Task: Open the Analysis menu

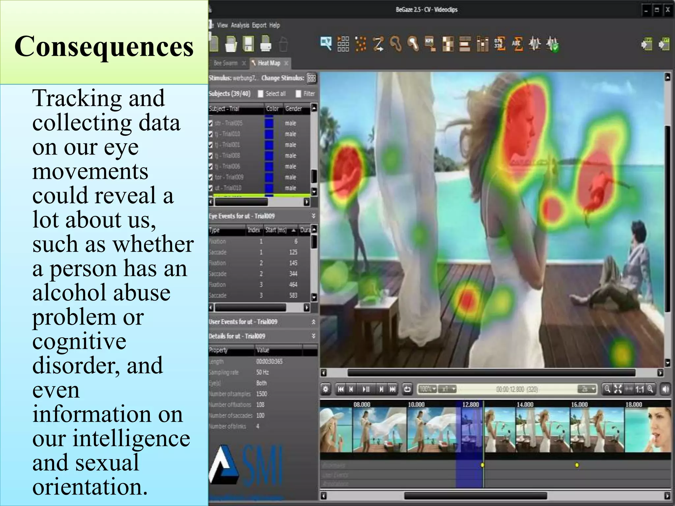Action: [240, 25]
